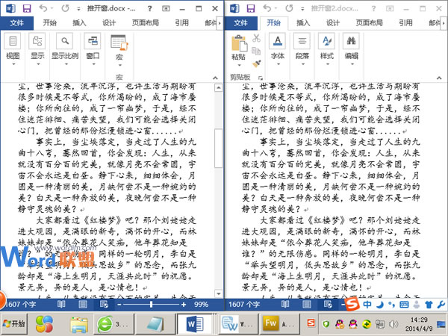This screenshot has height=336, width=448.
Task: Save the left 推开窗.docx document
Action: tap(27, 8)
